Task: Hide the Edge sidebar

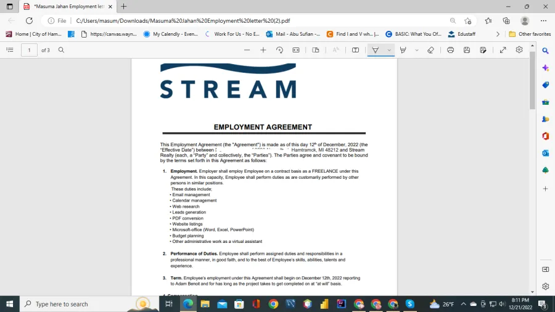Action: click(546, 269)
